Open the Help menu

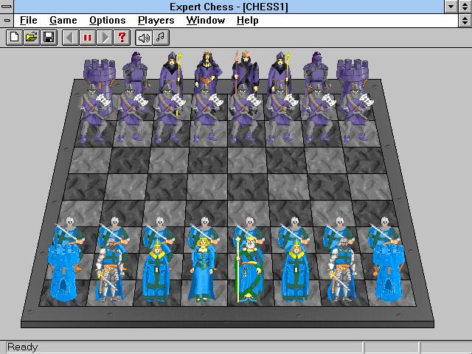(x=248, y=21)
